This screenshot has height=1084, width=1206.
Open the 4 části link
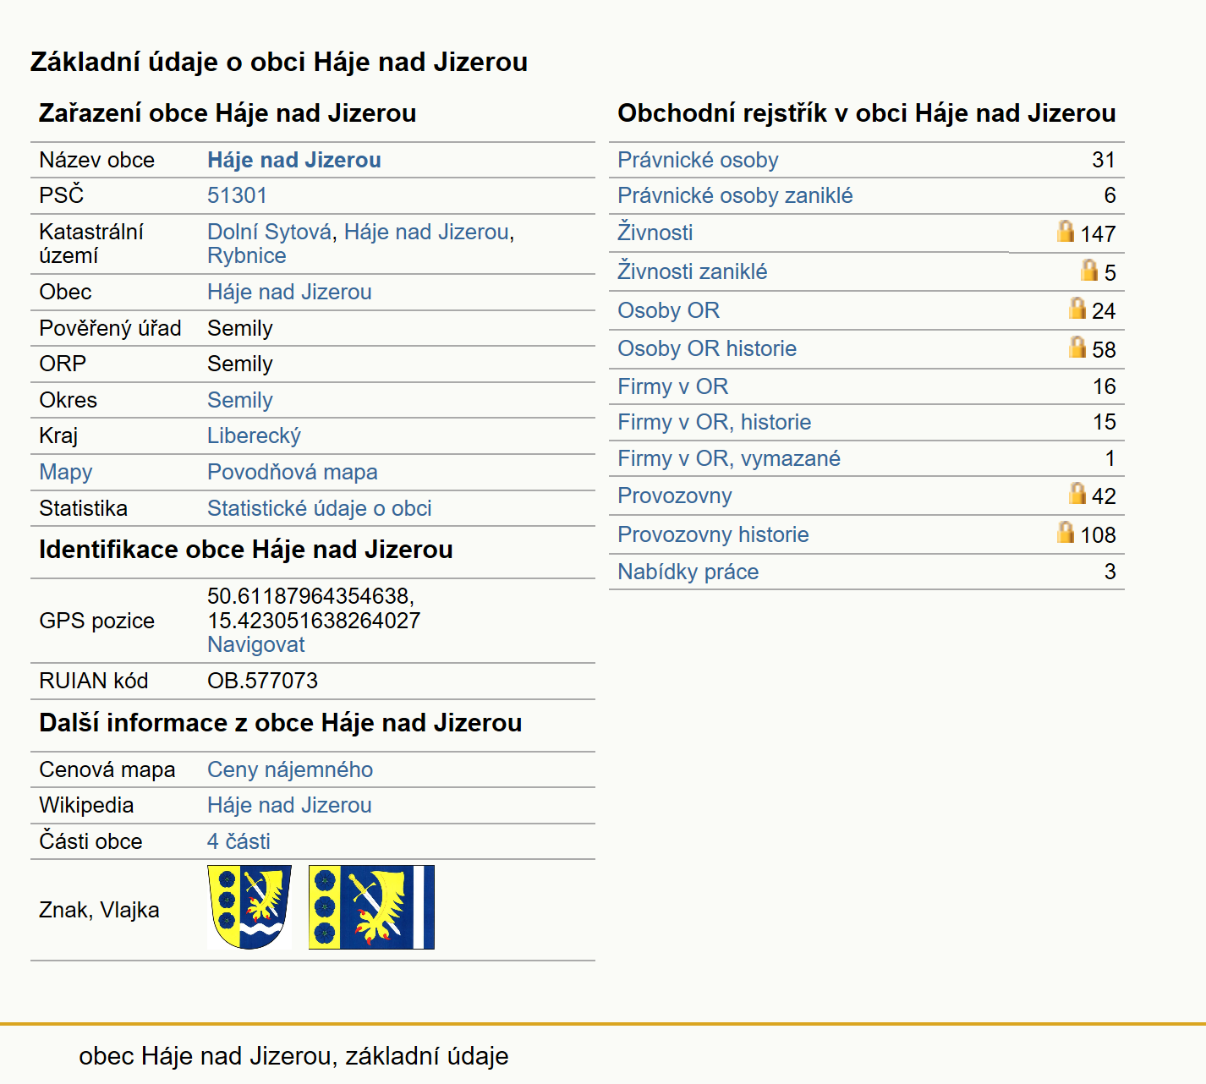(x=238, y=841)
